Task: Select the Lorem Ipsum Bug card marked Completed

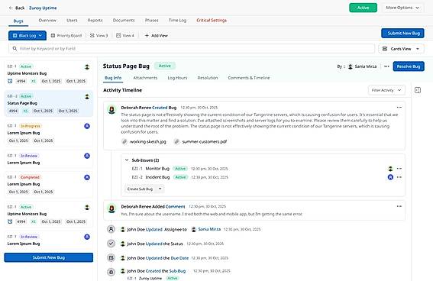Action: (49, 185)
